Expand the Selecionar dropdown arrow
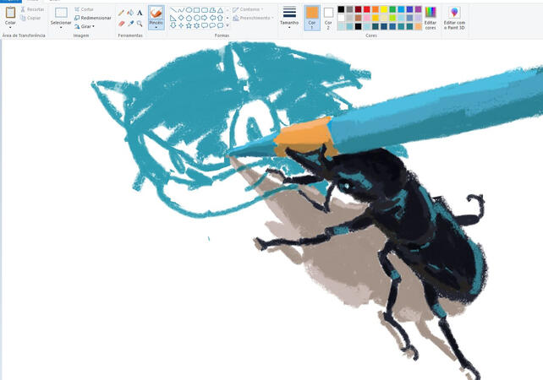 point(61,27)
